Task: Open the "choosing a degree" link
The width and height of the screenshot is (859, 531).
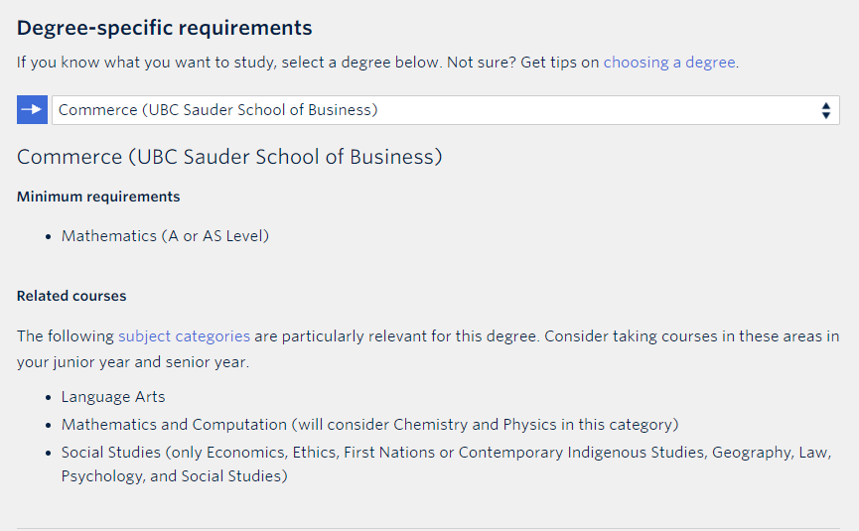Action: pyautogui.click(x=669, y=63)
